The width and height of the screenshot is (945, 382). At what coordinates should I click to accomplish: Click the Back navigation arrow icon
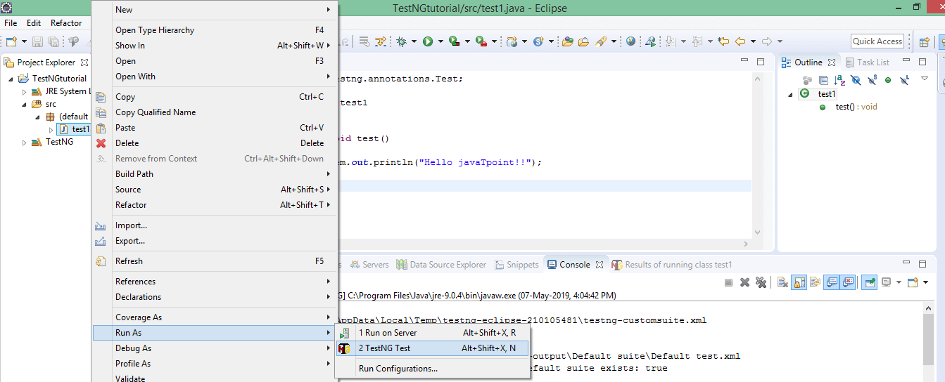pos(740,41)
